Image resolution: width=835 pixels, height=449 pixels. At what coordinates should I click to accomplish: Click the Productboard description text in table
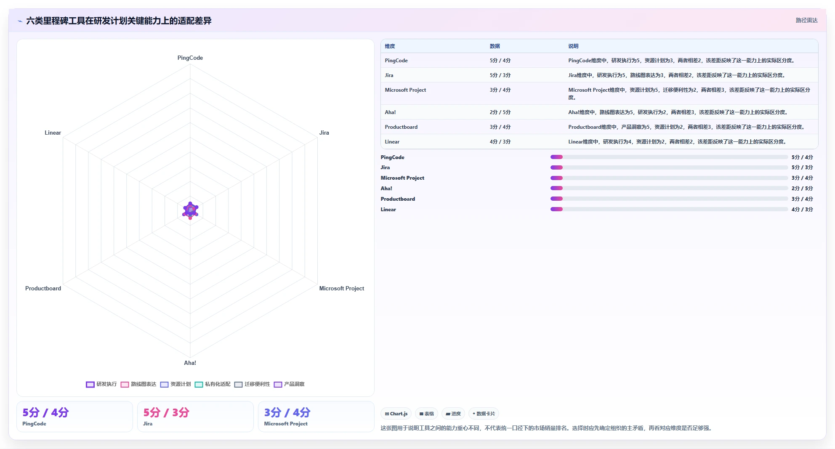click(687, 127)
